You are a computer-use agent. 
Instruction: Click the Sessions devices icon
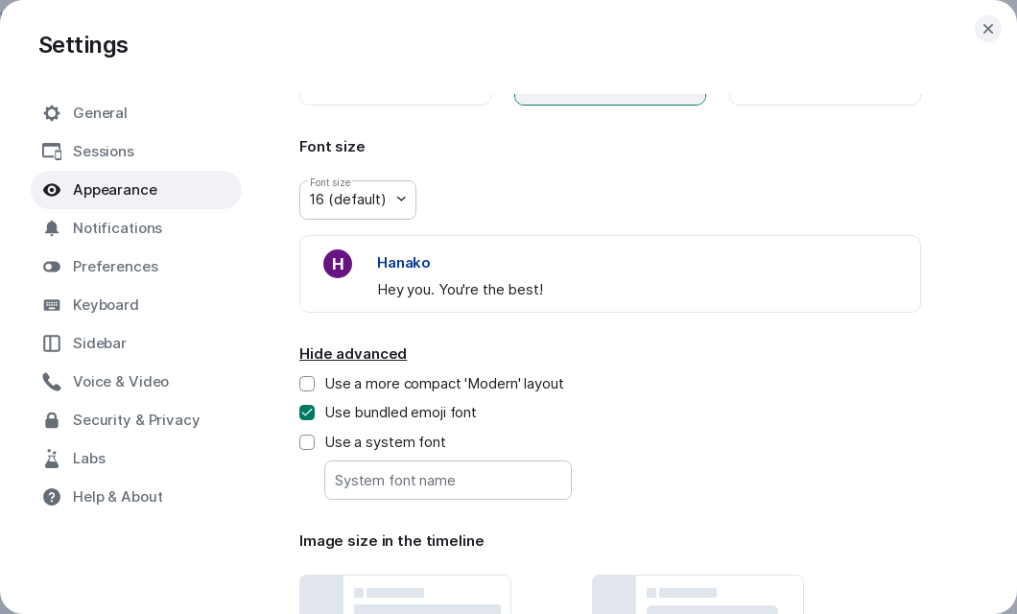pos(52,152)
